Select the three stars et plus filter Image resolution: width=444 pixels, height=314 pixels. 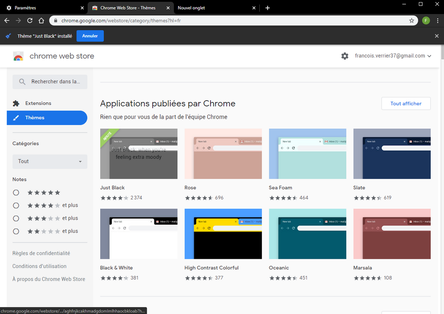pos(16,218)
